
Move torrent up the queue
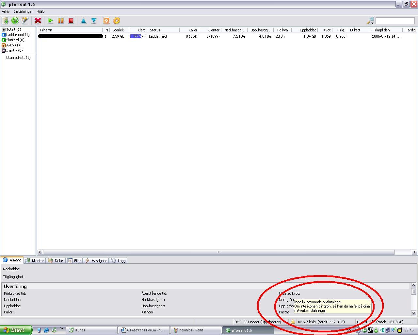pos(84,21)
